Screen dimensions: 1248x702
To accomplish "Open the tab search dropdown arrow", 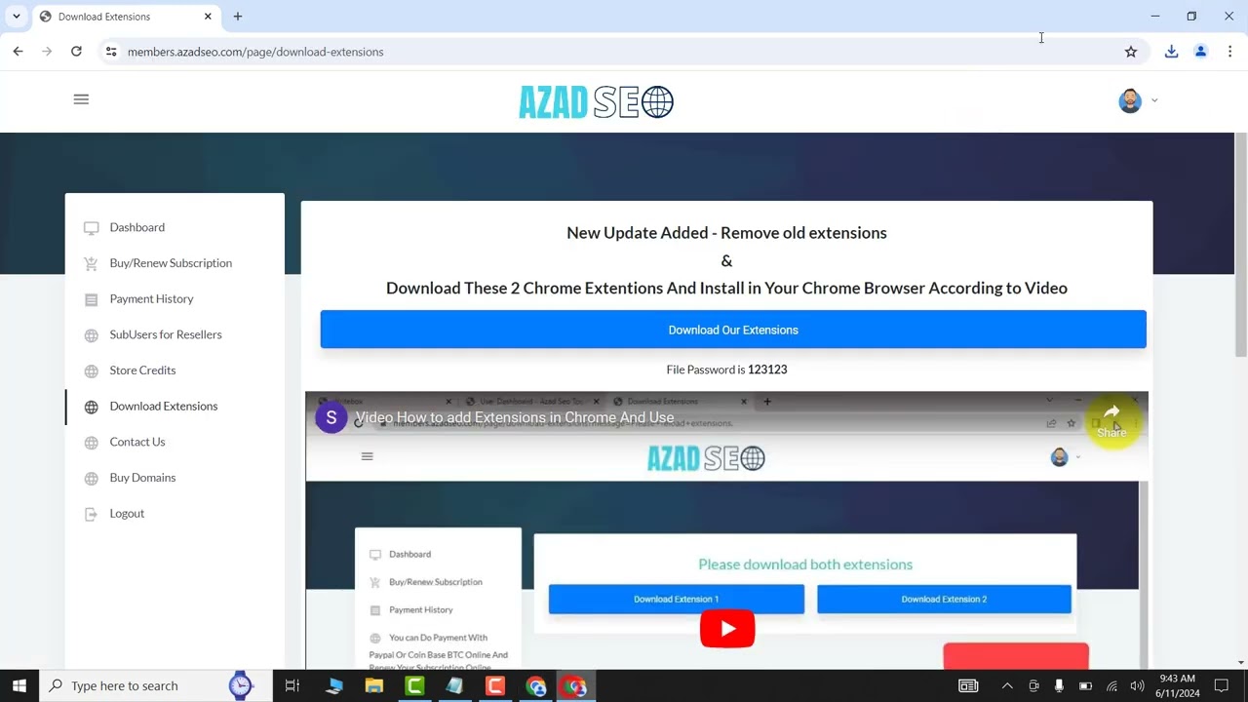I will tap(17, 17).
